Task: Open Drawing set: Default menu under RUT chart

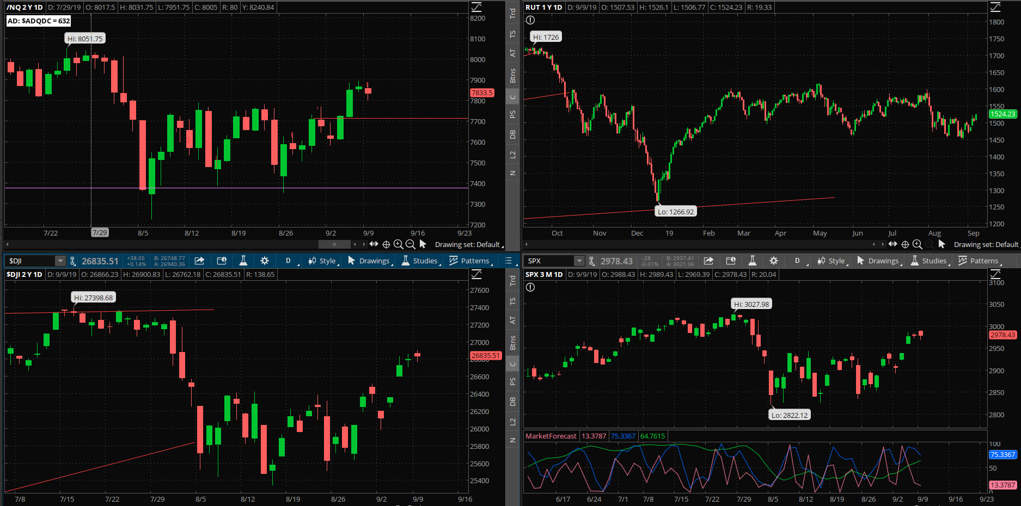Action: click(987, 245)
